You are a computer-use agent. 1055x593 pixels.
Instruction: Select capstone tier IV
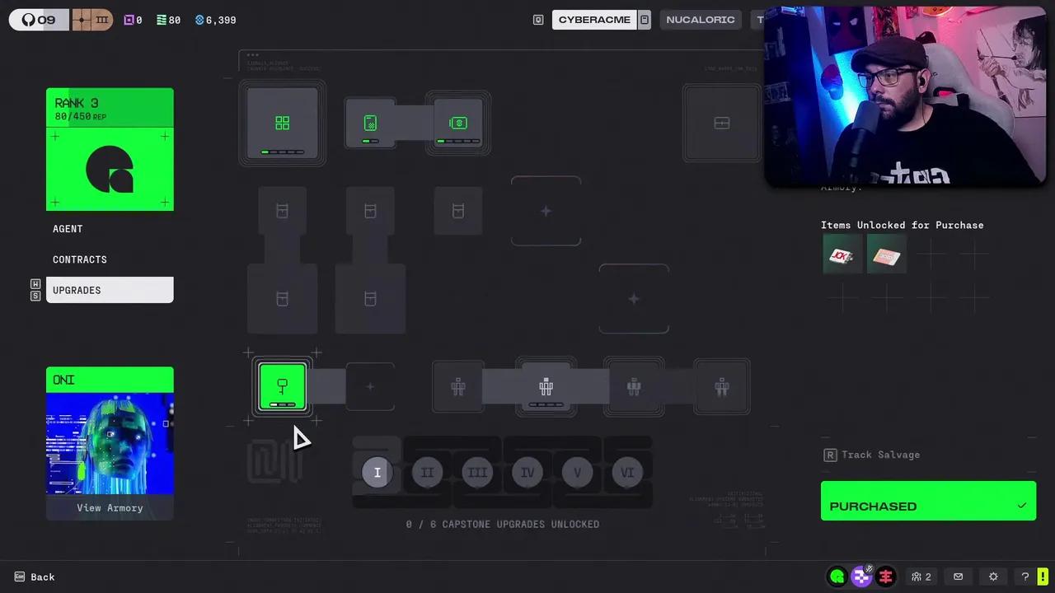click(x=527, y=472)
